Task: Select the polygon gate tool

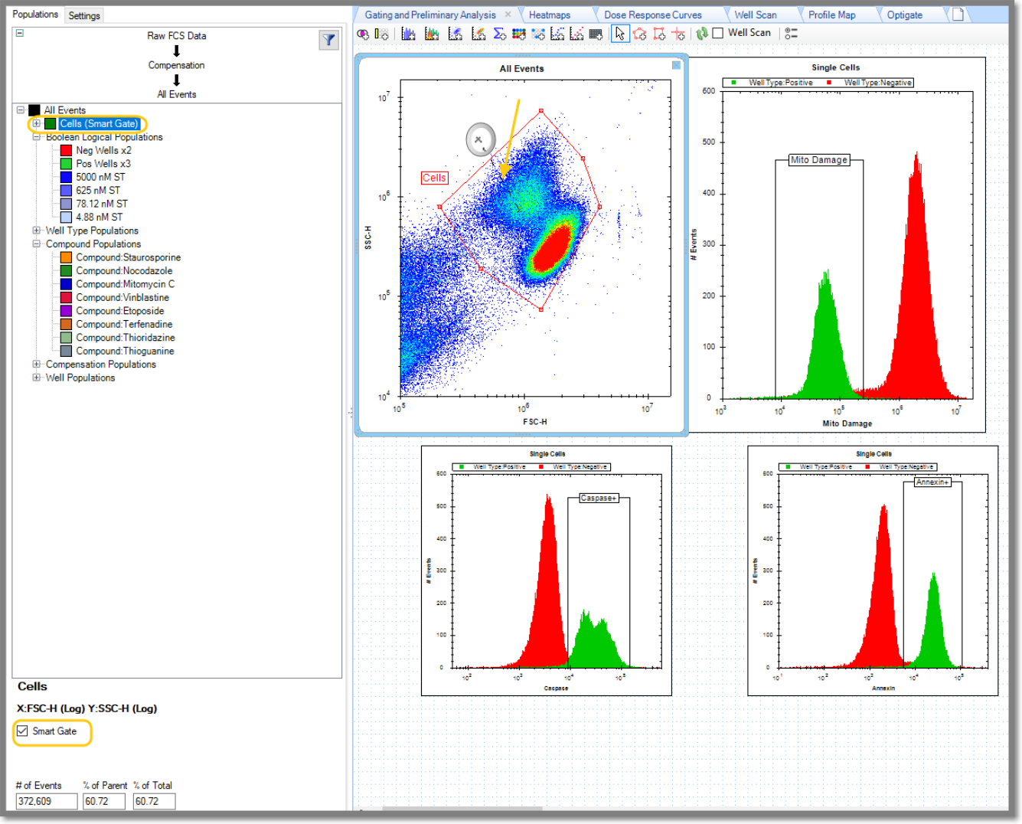Action: (640, 34)
